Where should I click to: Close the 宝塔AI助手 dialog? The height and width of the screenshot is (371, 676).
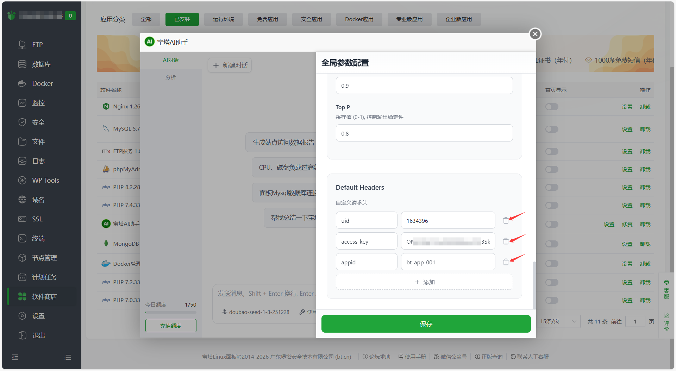click(535, 34)
